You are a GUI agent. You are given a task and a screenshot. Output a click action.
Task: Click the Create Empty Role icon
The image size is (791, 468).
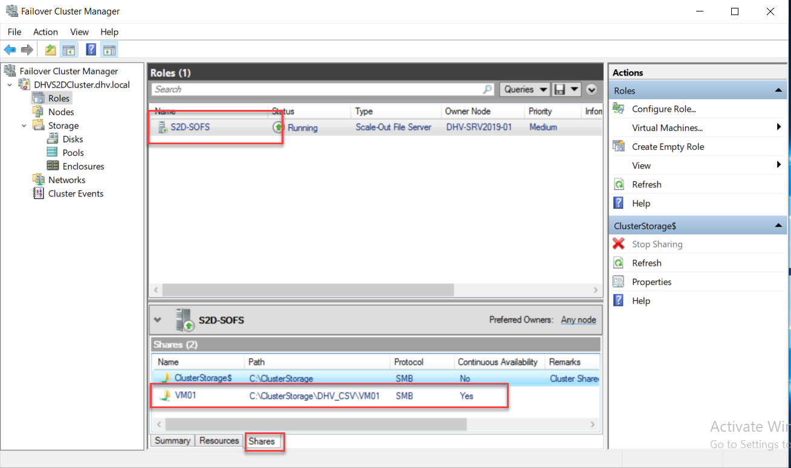(619, 146)
